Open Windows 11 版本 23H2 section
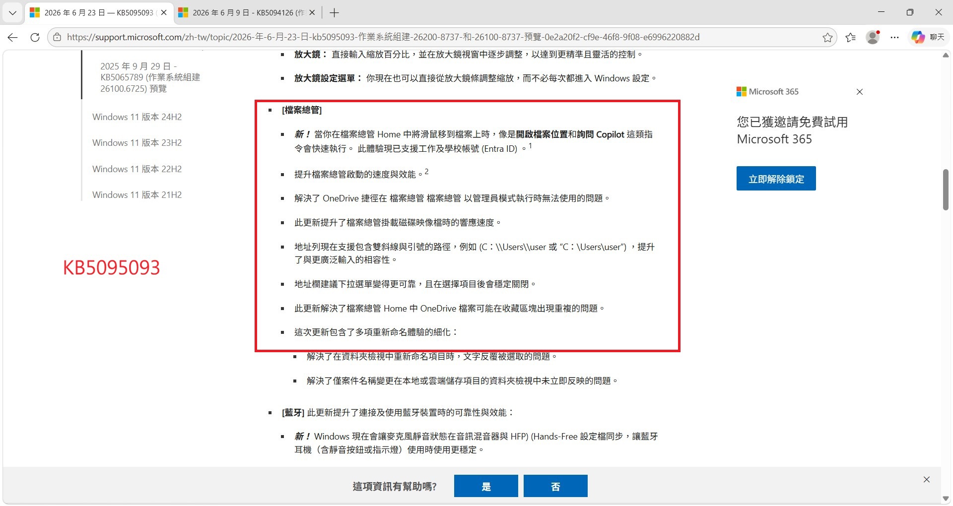The image size is (953, 506). click(137, 143)
